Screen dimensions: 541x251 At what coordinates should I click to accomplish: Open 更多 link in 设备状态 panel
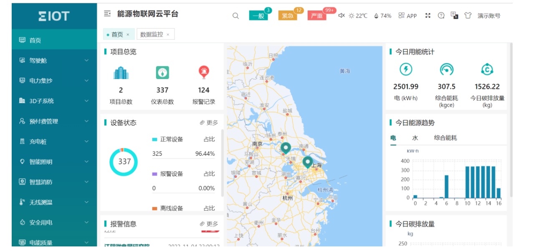tap(209, 123)
